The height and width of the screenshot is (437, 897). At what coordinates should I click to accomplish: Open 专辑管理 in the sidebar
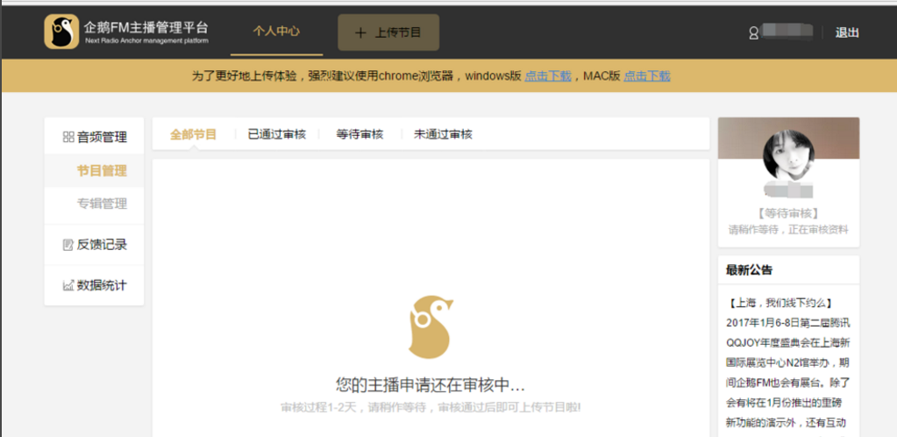click(x=102, y=204)
